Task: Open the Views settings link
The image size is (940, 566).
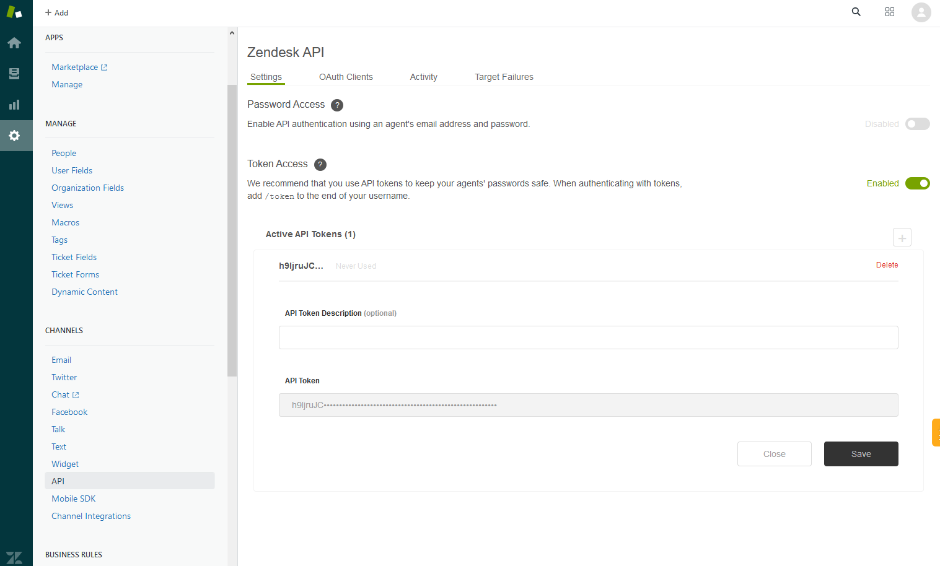Action: (x=62, y=205)
